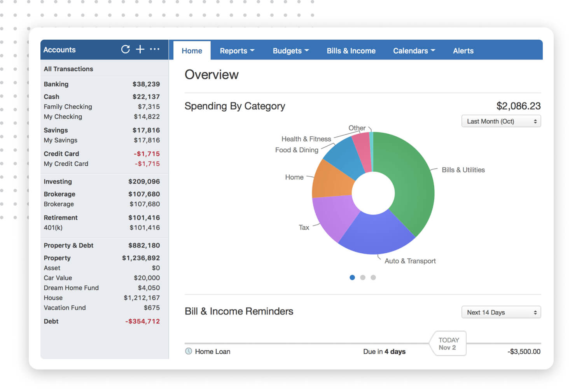Go to the Bills & Income tab
This screenshot has width=570, height=389.
351,51
